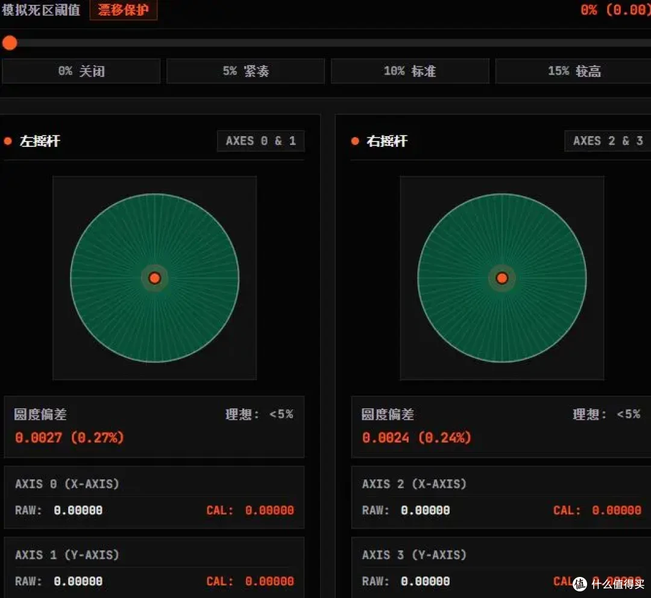Select the 10% 标准 deadzone preset

(x=410, y=71)
